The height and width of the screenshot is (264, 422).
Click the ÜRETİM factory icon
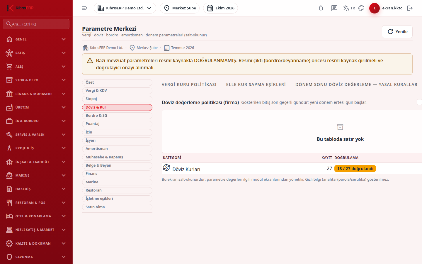[9, 107]
